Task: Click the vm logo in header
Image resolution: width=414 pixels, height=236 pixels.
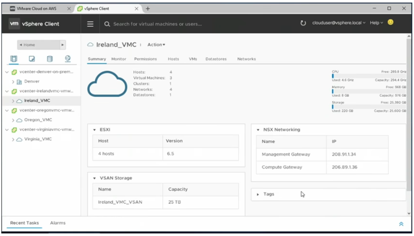Action: (14, 24)
